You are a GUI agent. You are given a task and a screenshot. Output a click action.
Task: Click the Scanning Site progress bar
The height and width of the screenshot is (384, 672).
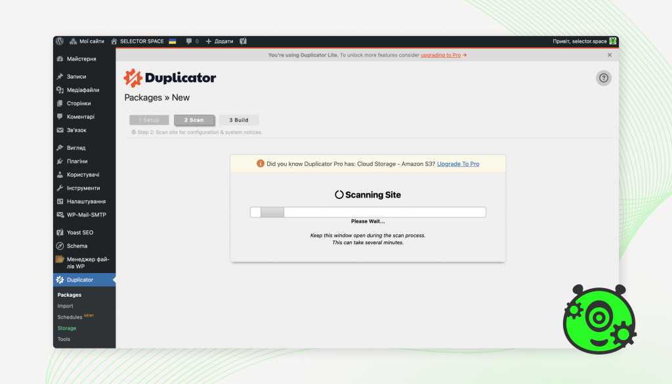[x=367, y=211]
